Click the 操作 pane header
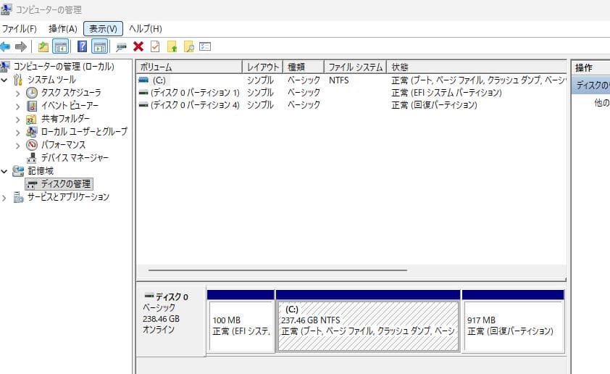Screen dimensions: 610x374 tap(590, 67)
